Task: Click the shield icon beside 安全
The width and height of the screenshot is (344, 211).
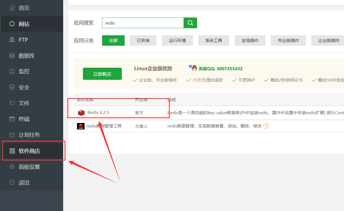Action: [x=12, y=87]
